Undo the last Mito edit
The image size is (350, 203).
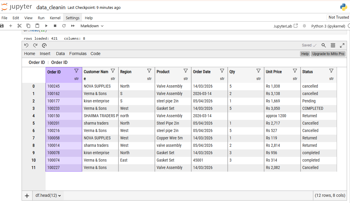[26, 46]
